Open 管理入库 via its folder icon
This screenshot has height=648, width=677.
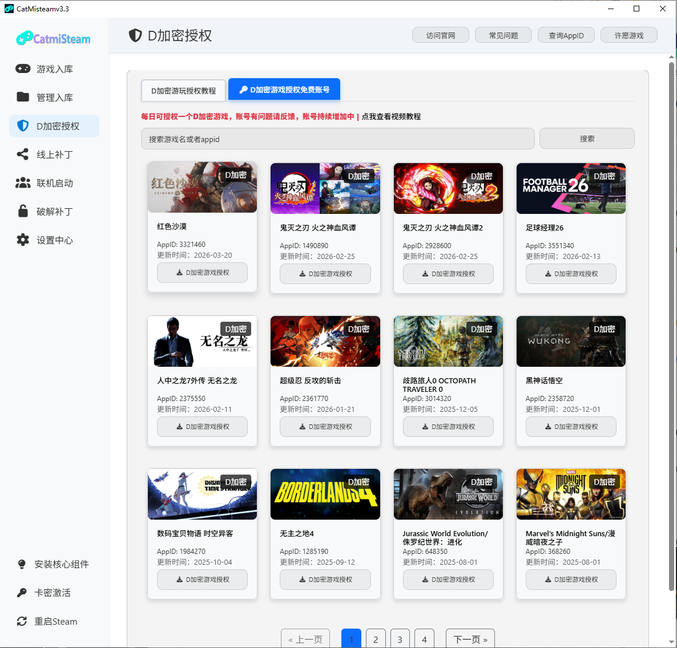pos(23,97)
